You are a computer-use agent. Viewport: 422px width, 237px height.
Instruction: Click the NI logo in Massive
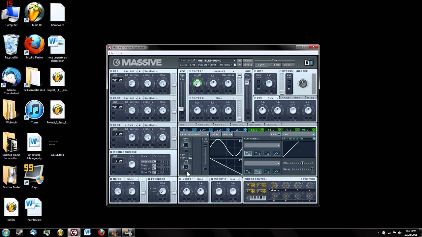[309, 63]
